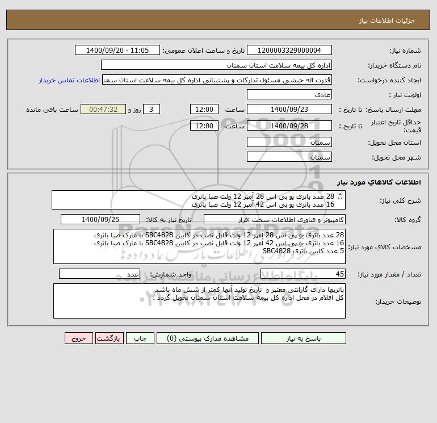Click the label 'اولویت نیاز :'

(405, 95)
